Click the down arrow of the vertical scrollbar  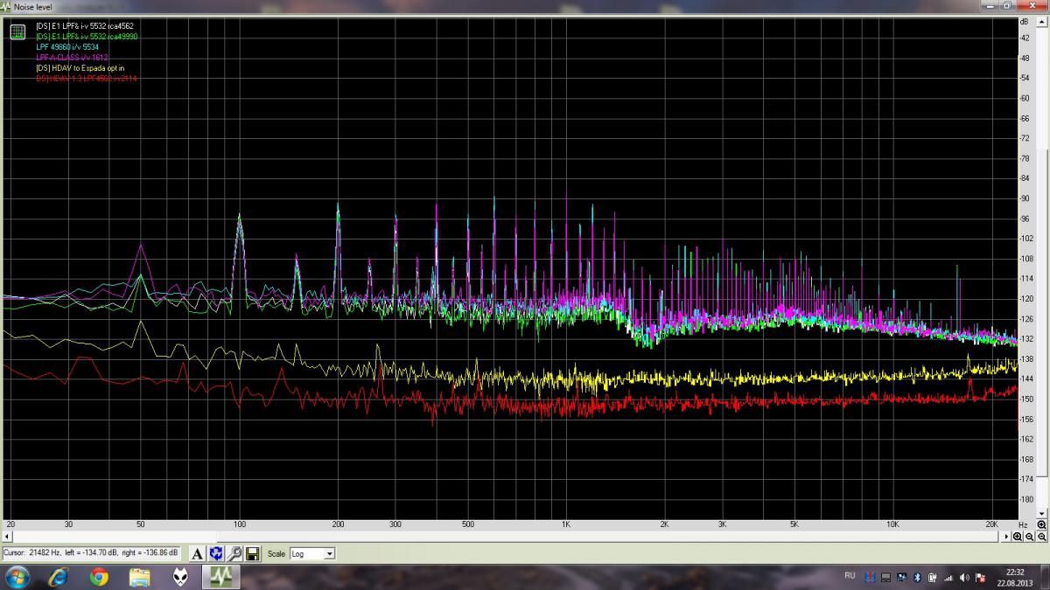tap(1041, 513)
